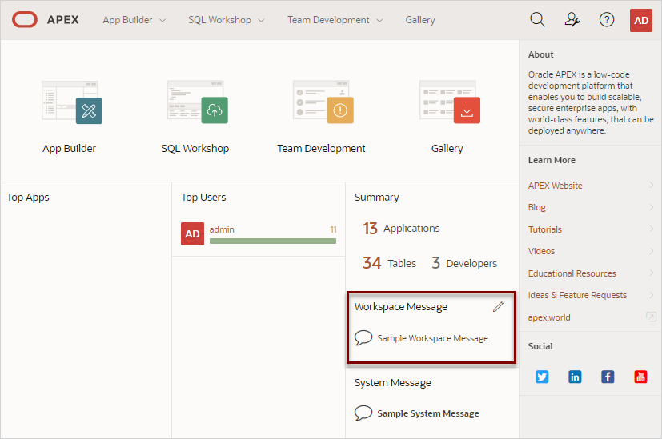Open the search magnifier icon

click(537, 19)
